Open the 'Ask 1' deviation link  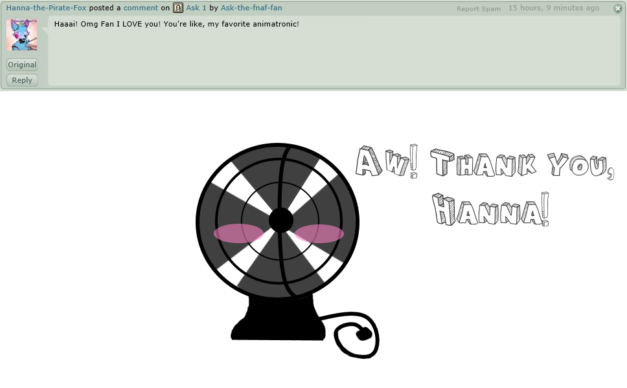196,8
